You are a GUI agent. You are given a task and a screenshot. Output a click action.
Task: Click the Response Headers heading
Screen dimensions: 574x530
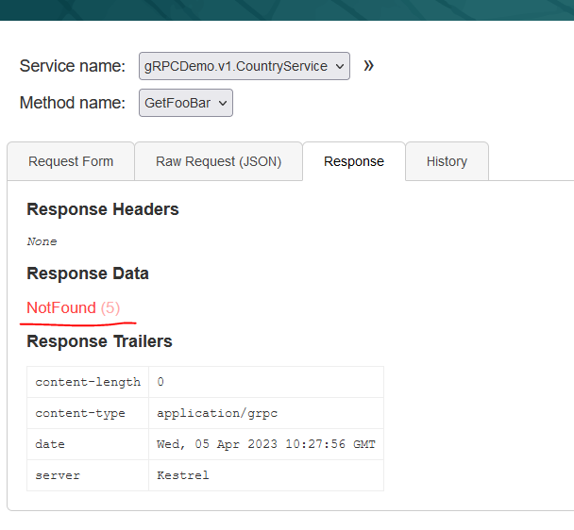(103, 209)
